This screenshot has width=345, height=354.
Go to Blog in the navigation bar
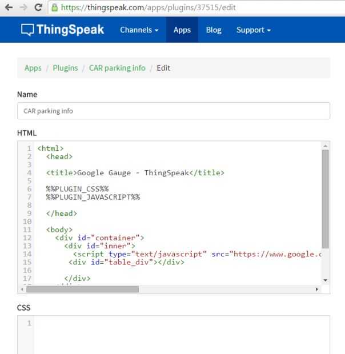(x=214, y=30)
